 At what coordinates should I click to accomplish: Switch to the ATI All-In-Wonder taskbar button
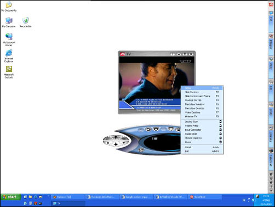[x=170, y=197]
